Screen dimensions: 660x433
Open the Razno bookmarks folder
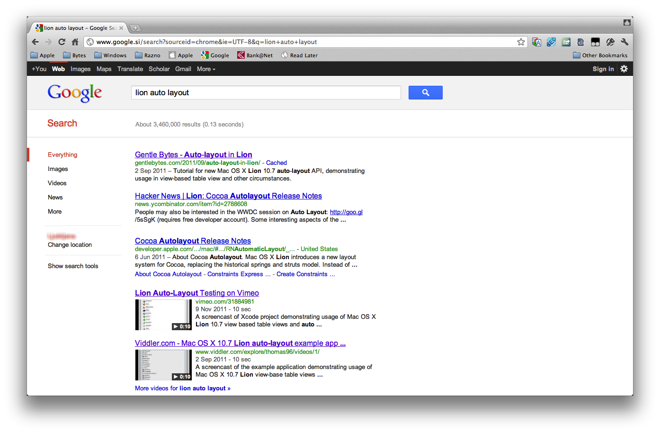(148, 55)
